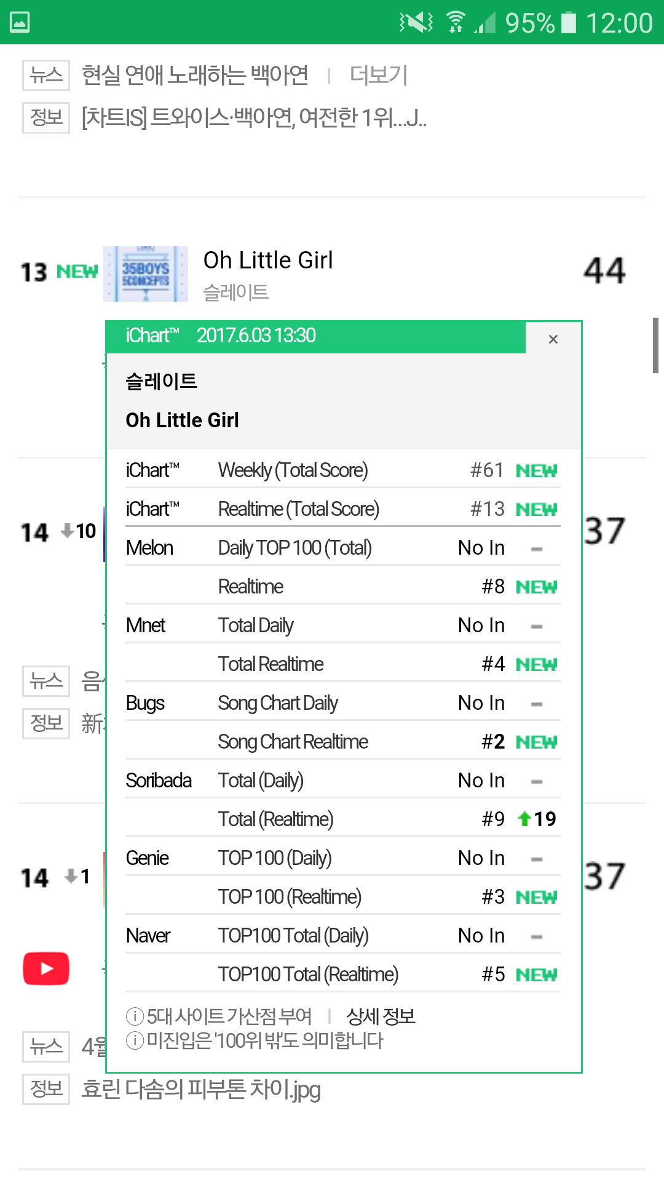Open the 효린 다솜의 피부톤 차이.jpg post

(201, 1089)
